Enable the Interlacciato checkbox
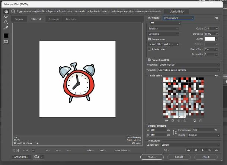Viewport: 227px width, 165px height. [149, 49]
